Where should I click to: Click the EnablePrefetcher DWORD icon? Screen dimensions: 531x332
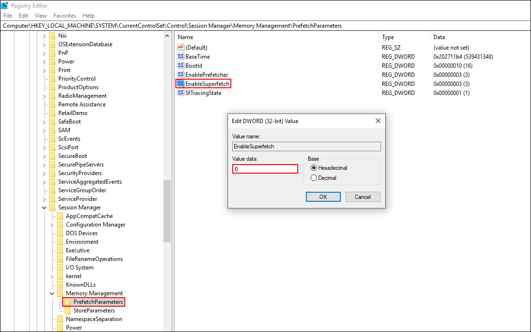181,75
